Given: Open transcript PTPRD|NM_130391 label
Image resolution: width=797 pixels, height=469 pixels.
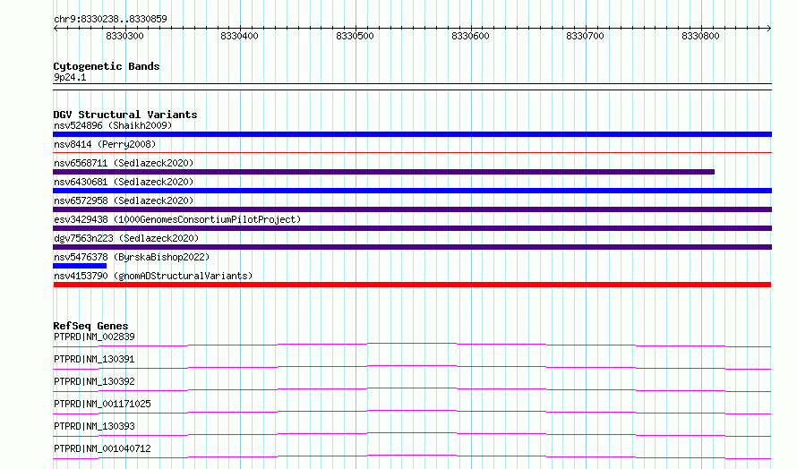Looking at the screenshot, I should 94,359.
